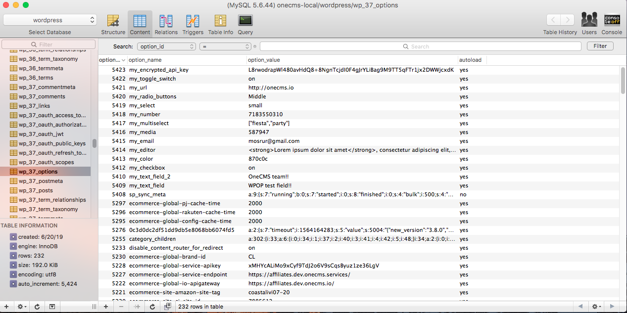Image resolution: width=627 pixels, height=313 pixels.
Task: Open the Structure view
Action: point(113,24)
